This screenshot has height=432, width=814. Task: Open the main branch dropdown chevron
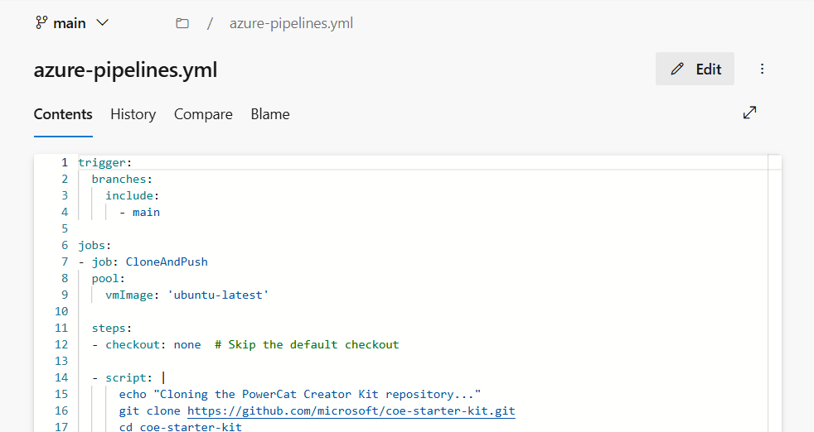[103, 23]
